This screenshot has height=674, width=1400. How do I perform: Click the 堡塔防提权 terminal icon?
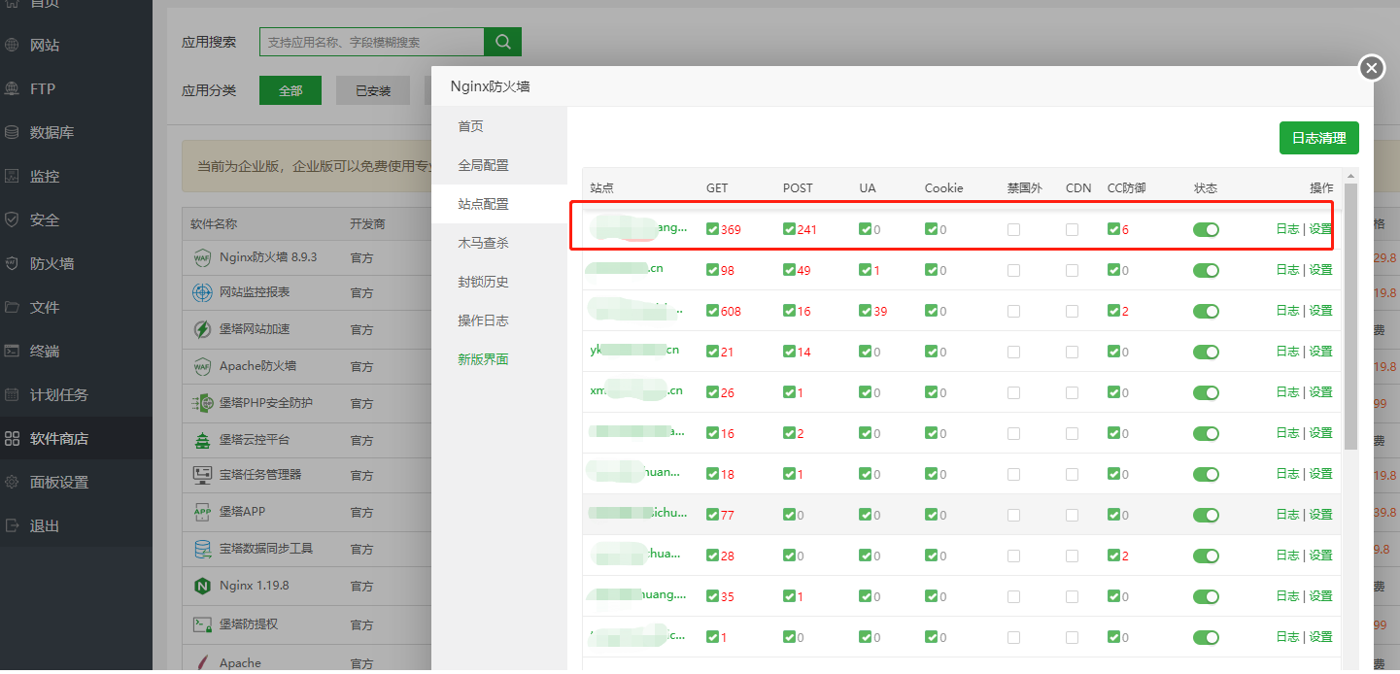202,623
